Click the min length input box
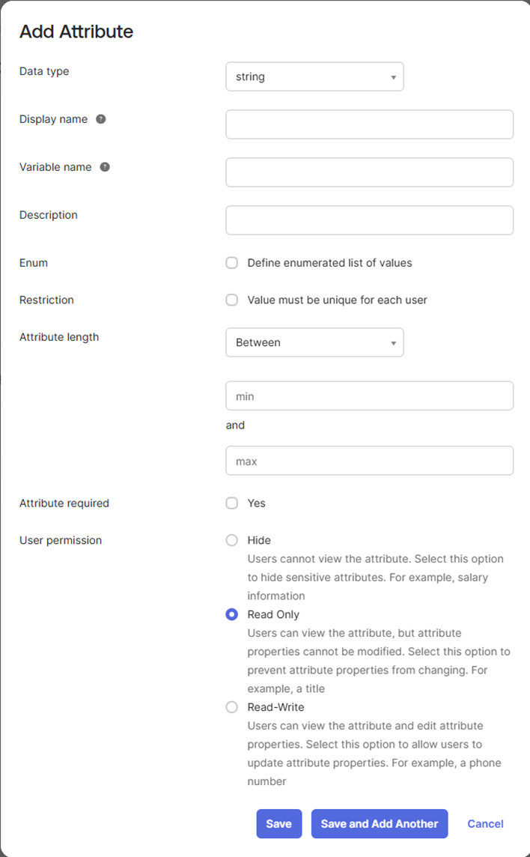Screen dimensions: 530x857 click(369, 396)
